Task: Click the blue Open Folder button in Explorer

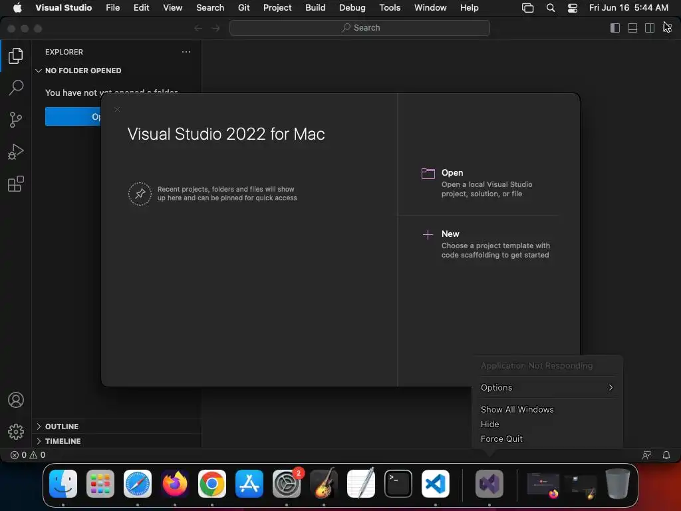Action: pyautogui.click(x=73, y=116)
